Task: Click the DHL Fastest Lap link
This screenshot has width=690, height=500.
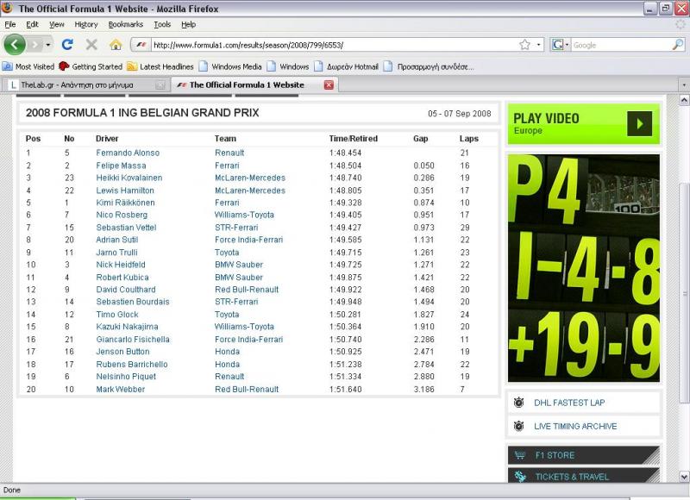Action: pos(569,403)
